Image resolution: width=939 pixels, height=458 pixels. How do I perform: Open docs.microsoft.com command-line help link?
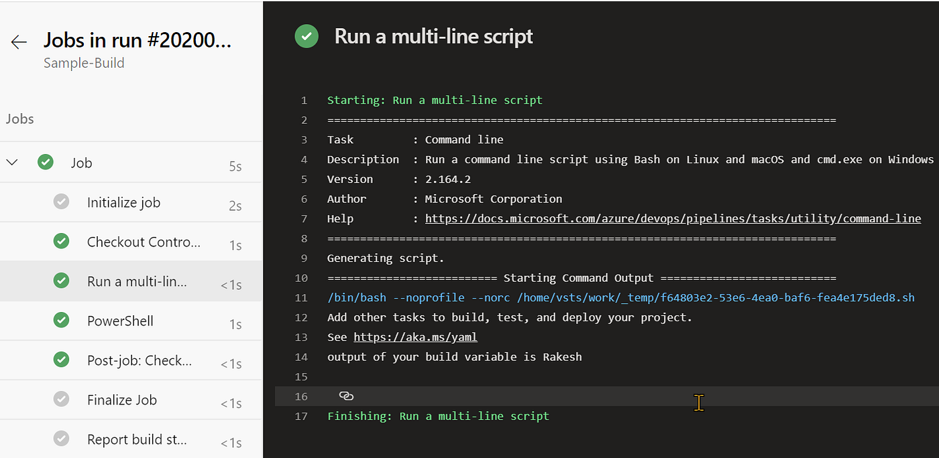click(x=673, y=218)
